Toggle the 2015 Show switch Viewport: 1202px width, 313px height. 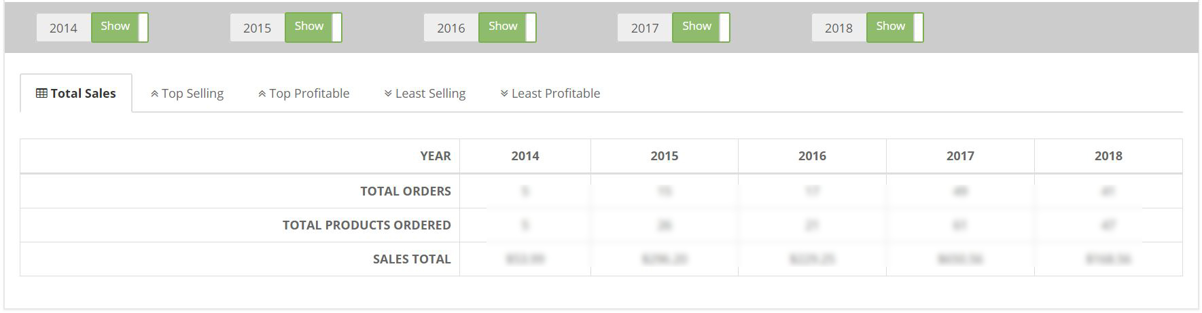[x=313, y=27]
